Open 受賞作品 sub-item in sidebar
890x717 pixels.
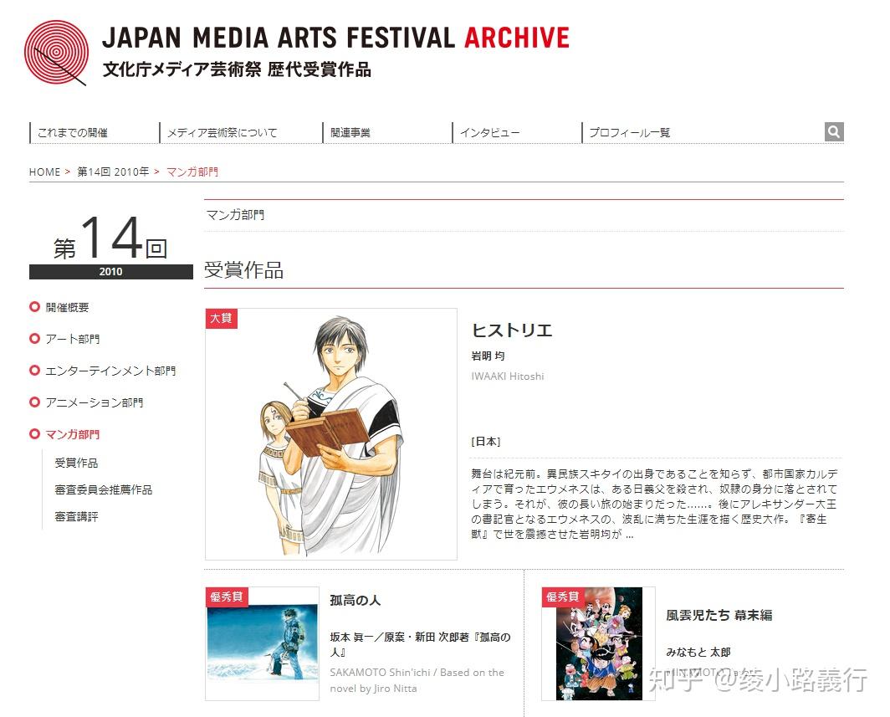[x=76, y=463]
